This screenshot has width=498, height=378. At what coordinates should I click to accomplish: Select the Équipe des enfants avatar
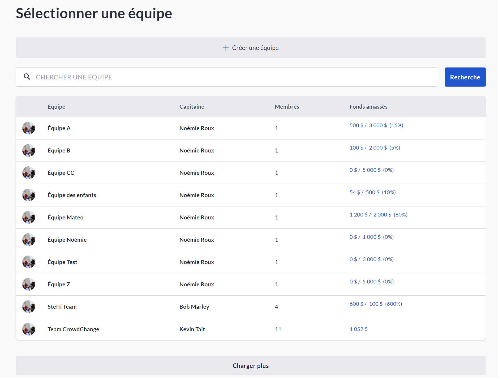click(29, 195)
